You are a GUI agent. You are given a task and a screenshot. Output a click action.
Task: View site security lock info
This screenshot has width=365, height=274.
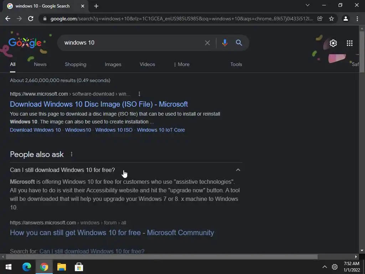click(x=45, y=19)
